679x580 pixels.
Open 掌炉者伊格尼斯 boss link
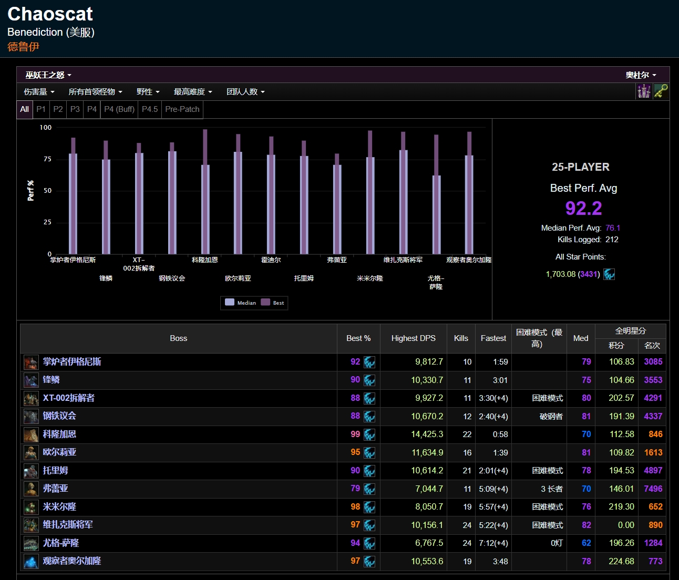point(72,362)
